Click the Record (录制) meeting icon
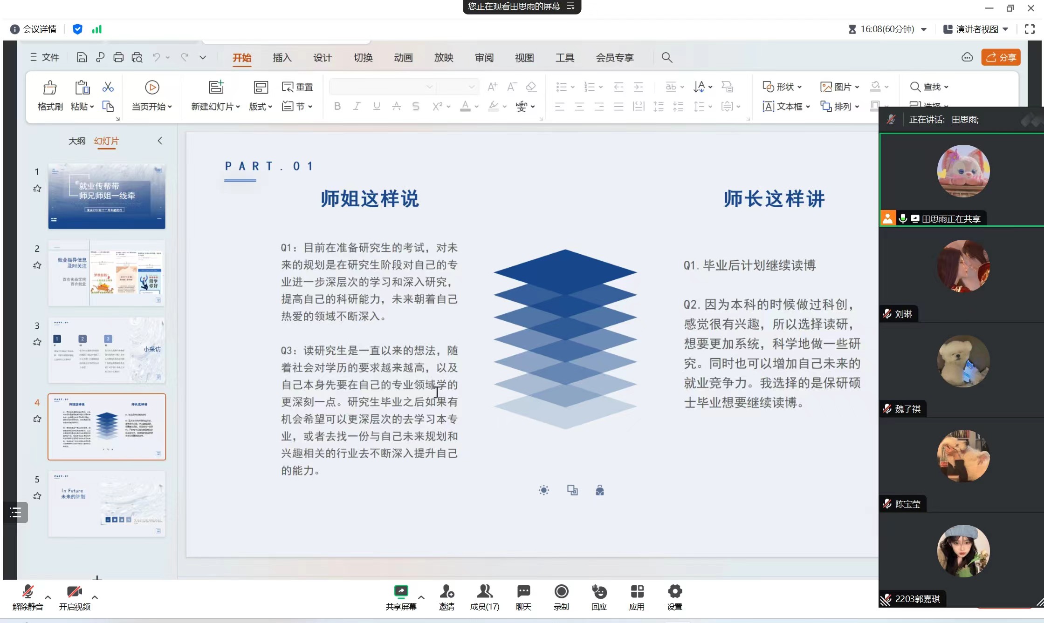The image size is (1044, 623). tap(561, 592)
